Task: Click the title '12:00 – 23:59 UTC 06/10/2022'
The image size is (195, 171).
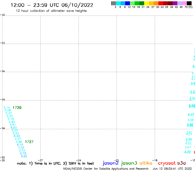Action: 52,5
